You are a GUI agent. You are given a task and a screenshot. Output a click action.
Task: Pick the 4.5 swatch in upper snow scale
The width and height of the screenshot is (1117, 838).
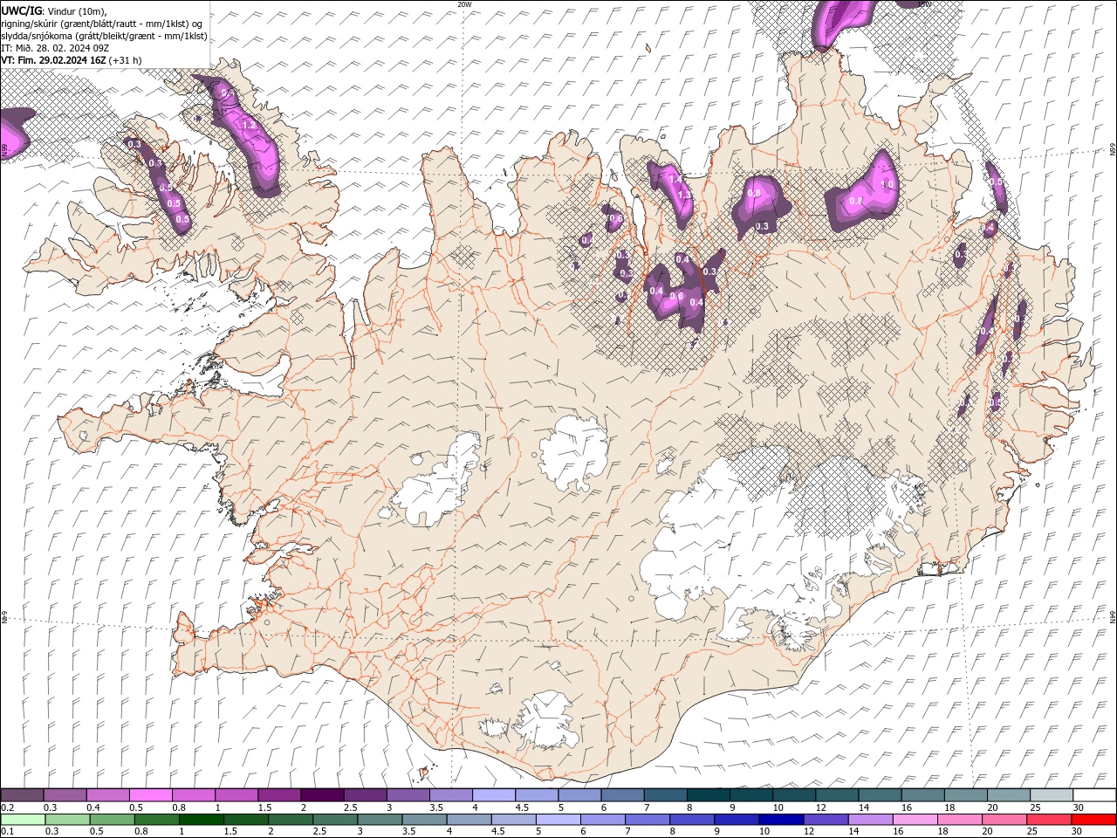tap(537, 795)
